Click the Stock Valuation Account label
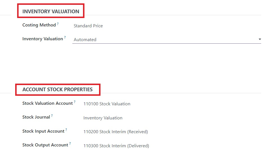 [48, 103]
